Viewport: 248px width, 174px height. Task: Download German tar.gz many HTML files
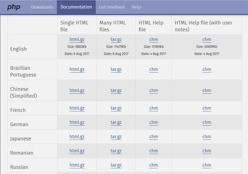[x=116, y=122]
